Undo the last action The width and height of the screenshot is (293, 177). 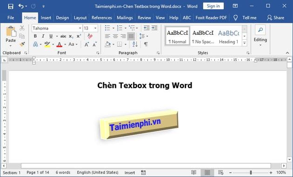tap(21, 6)
